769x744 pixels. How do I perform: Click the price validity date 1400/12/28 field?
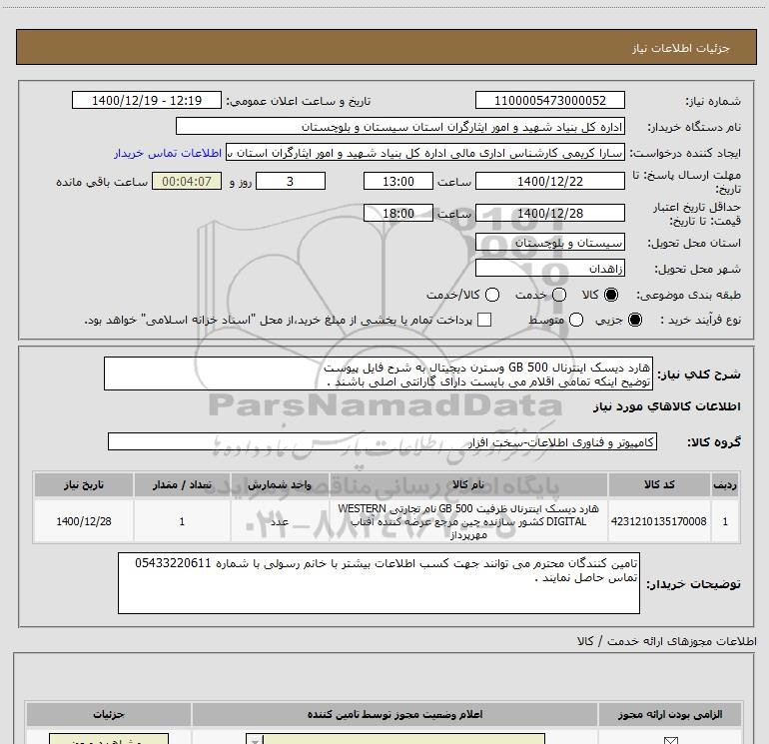(x=549, y=214)
